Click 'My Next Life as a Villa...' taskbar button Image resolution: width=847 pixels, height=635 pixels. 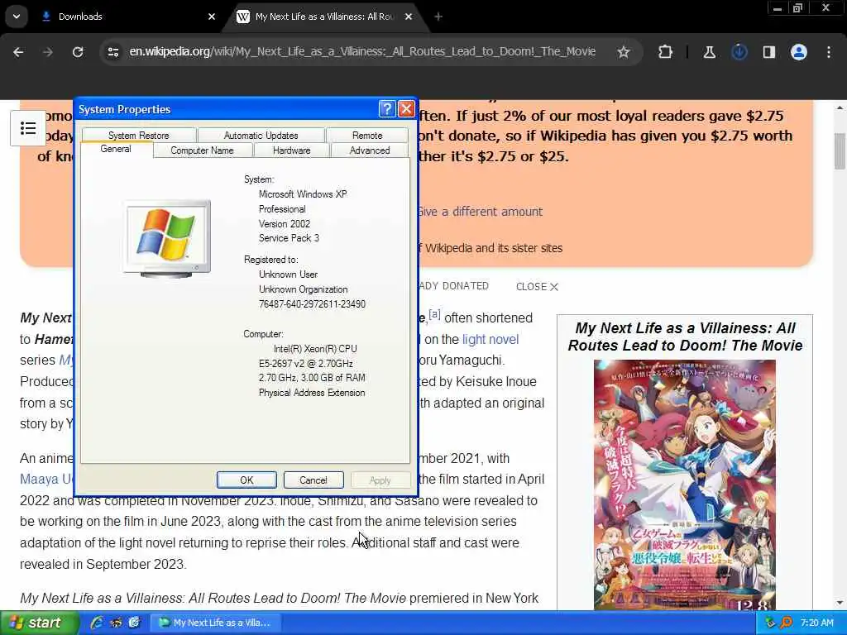click(214, 623)
